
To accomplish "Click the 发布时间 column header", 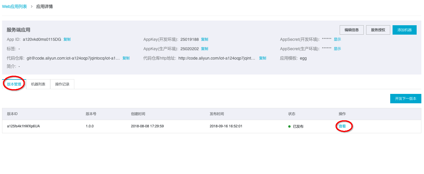I will (217, 114).
